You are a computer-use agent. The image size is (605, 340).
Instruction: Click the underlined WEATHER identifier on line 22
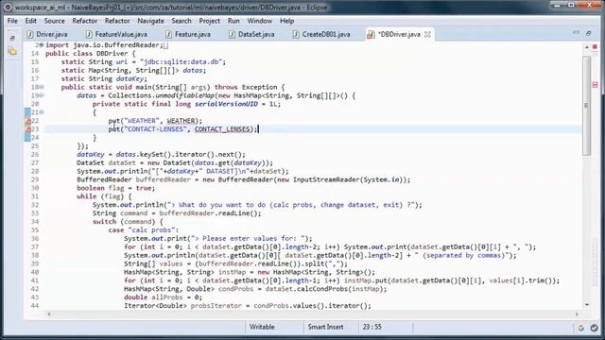pos(181,121)
